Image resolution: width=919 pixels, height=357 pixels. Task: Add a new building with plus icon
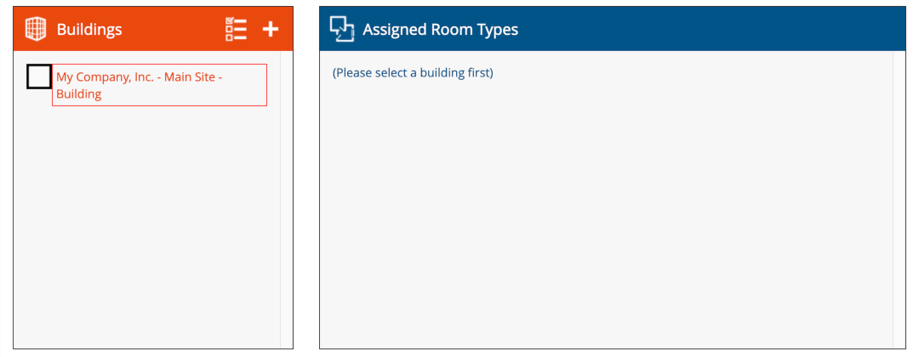pos(271,29)
